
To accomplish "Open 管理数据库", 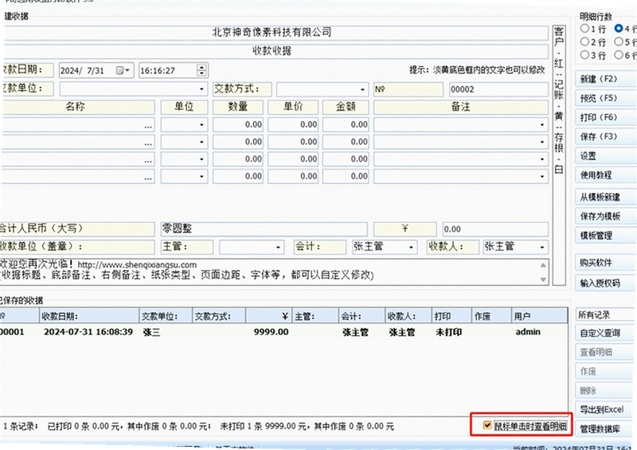I will [x=605, y=428].
